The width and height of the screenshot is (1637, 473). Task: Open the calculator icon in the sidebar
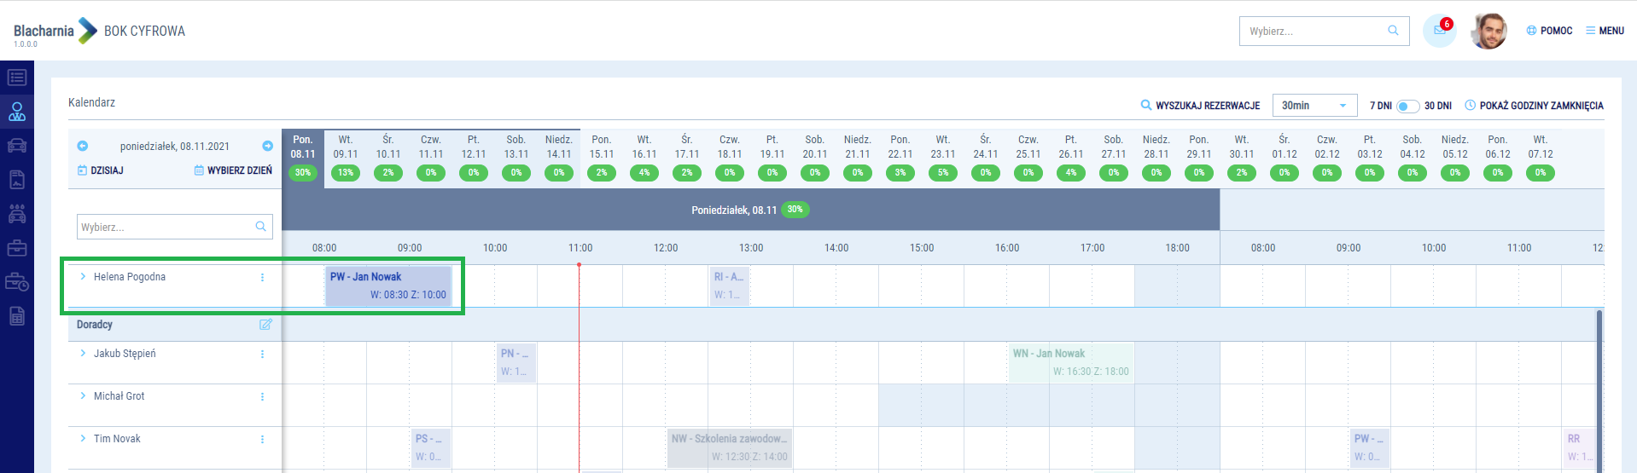pyautogui.click(x=17, y=316)
